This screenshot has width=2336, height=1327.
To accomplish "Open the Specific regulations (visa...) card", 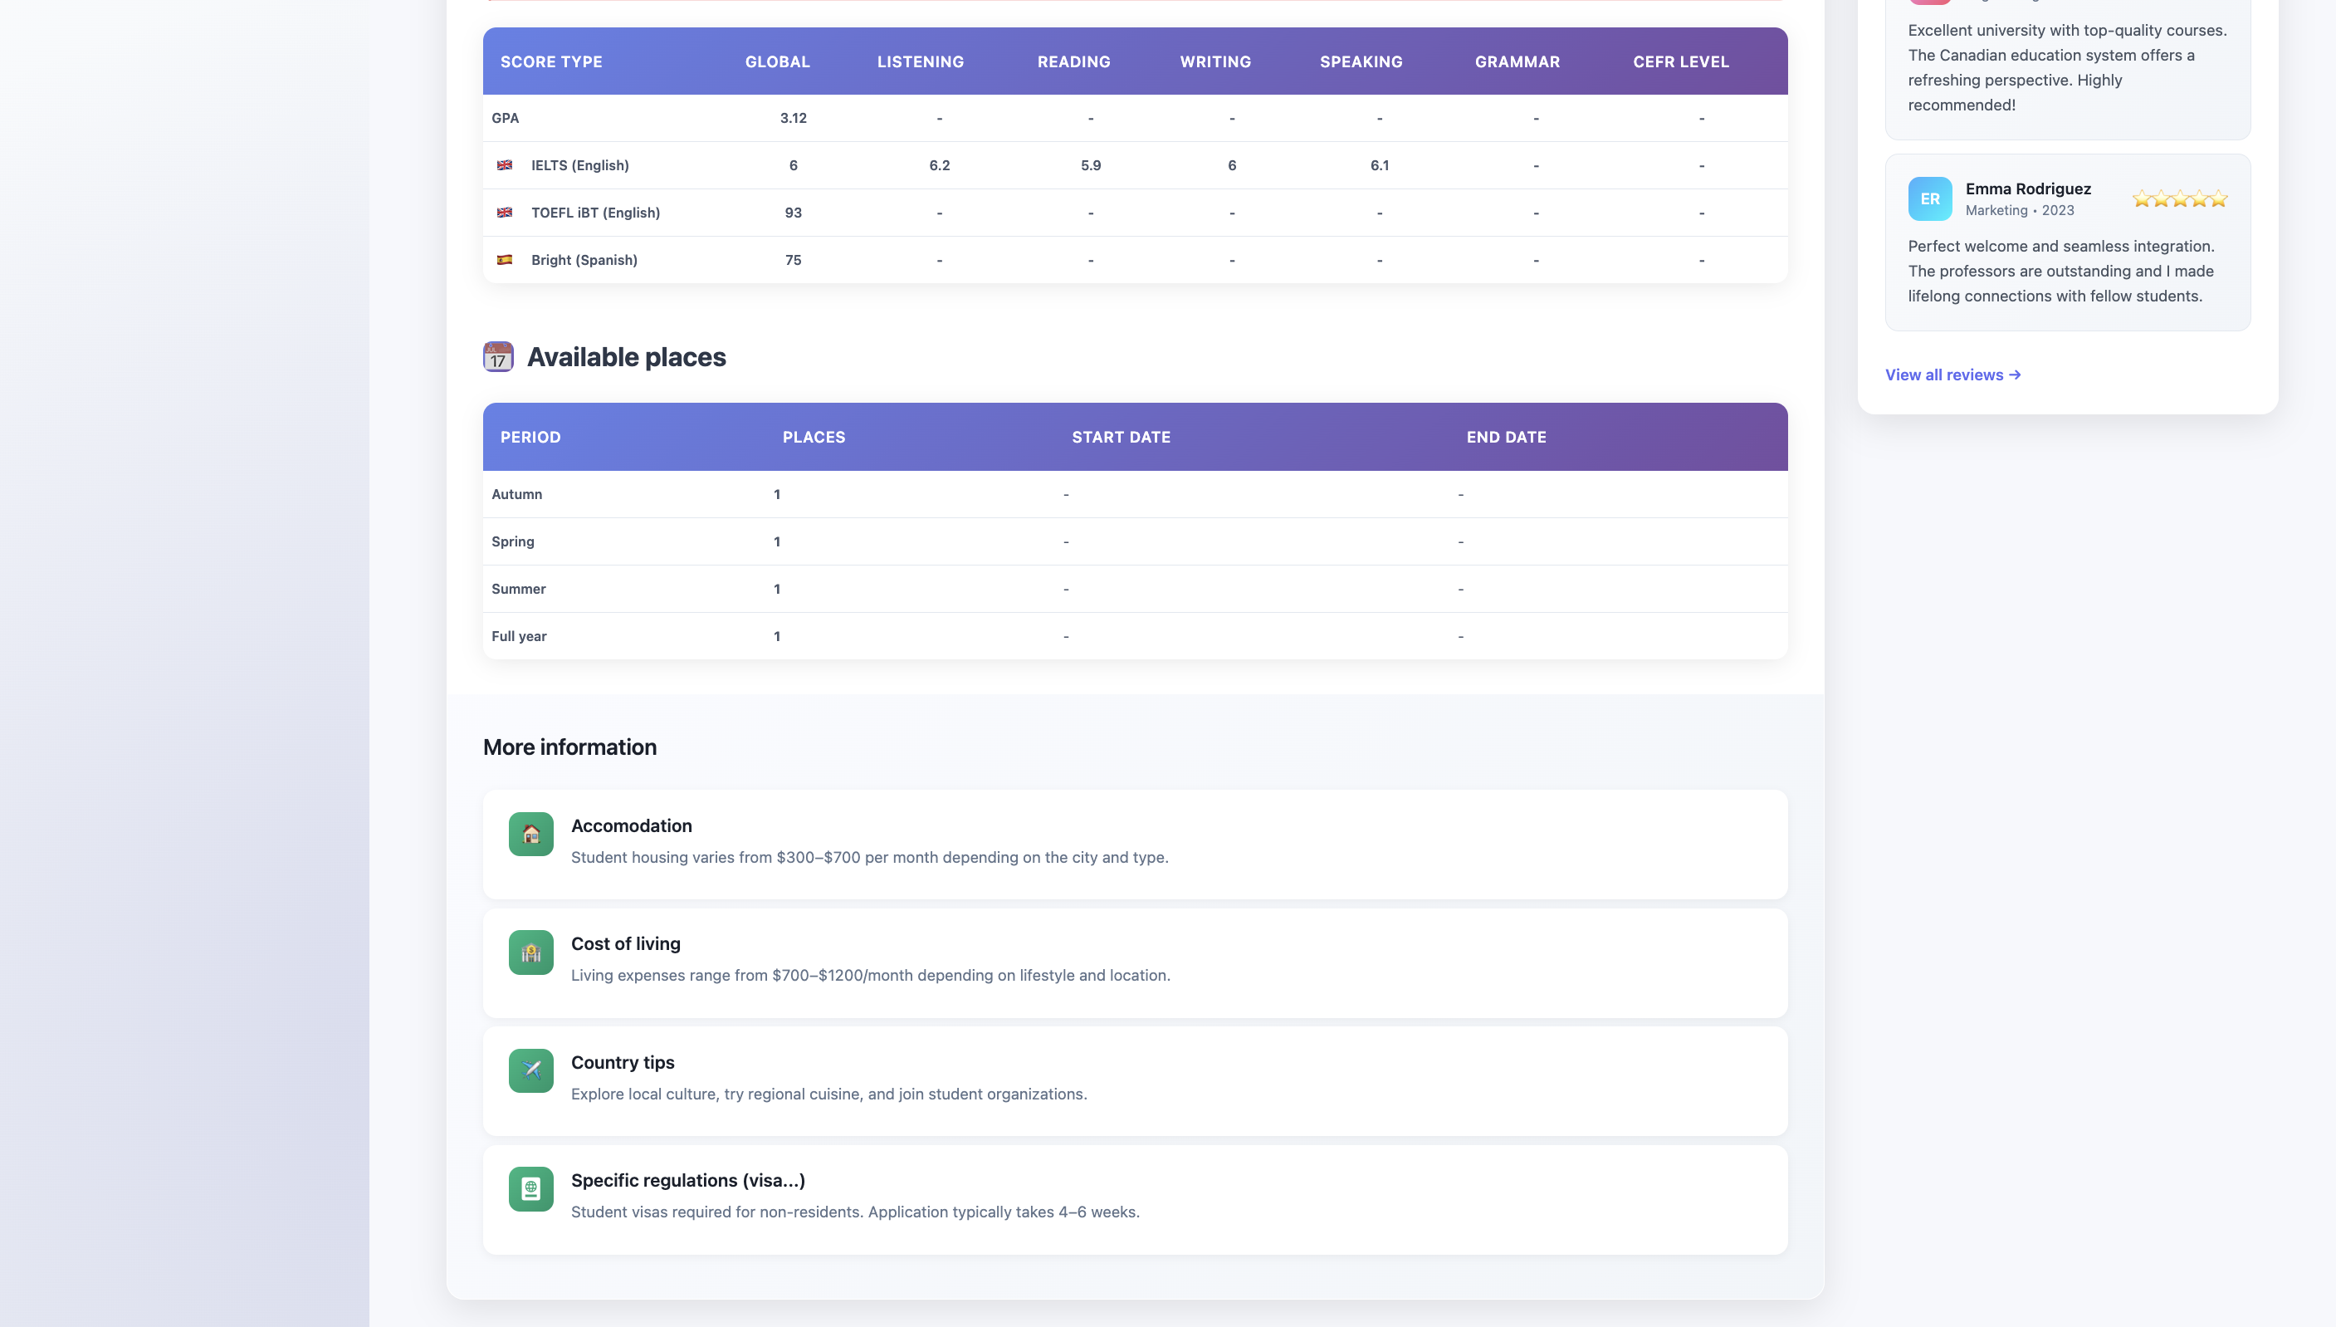I will [x=688, y=1180].
